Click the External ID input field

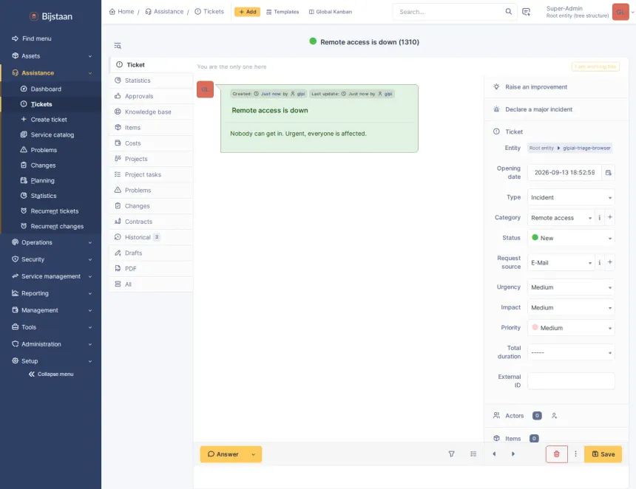point(571,381)
